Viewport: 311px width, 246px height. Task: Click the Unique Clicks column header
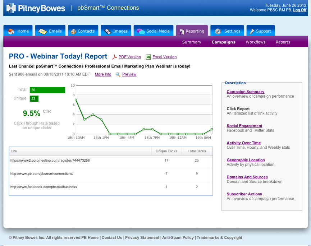click(x=166, y=151)
